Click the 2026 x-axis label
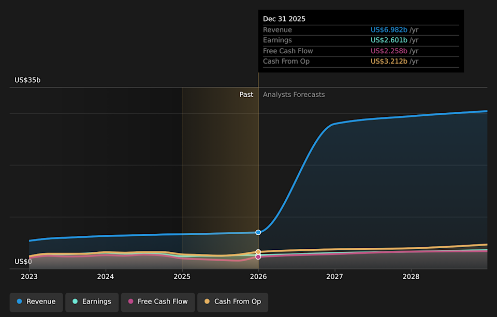Screen dimensions: 497x317 [258, 277]
